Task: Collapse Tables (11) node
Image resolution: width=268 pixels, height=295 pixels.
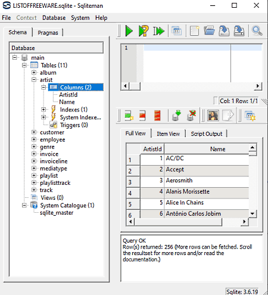Action: [24, 65]
